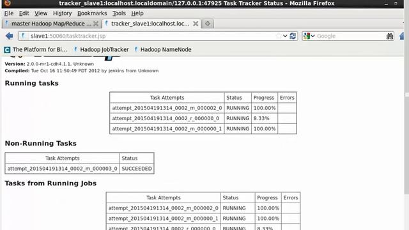
Task: Open the URL history dropdown arrow
Action: 285,36
